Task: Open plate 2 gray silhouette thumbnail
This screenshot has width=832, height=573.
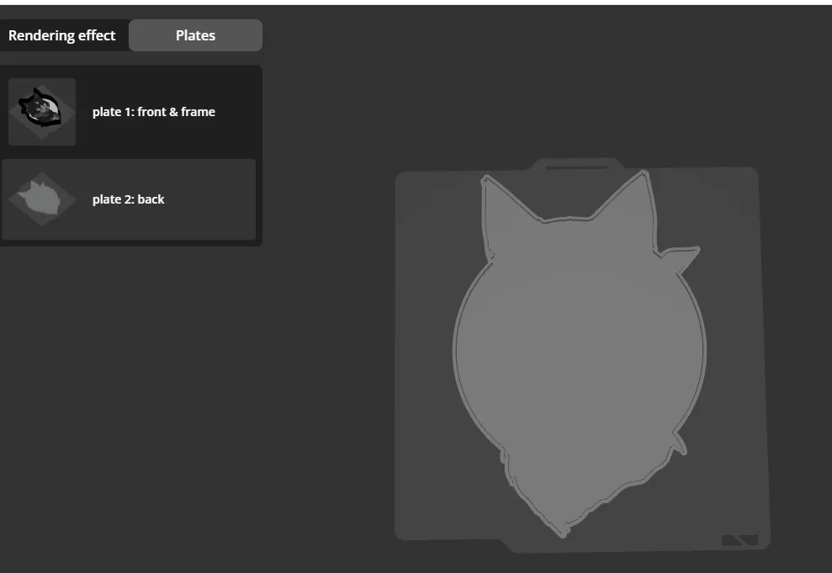Action: (x=42, y=199)
